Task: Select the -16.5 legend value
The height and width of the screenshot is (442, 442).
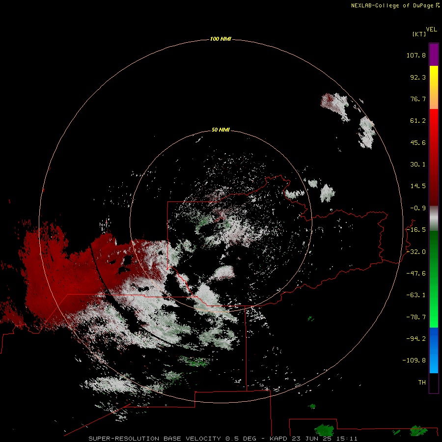Action: 416,230
